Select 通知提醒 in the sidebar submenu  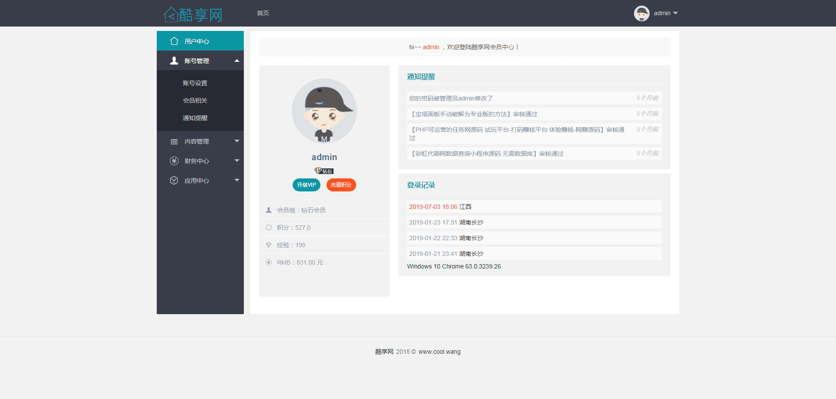pyautogui.click(x=195, y=117)
